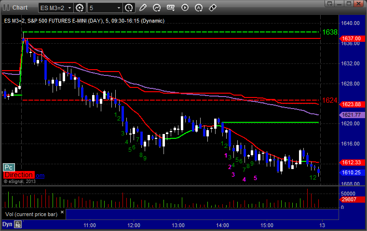367x231 pixels.
Task: Click the 12:00 time axis label
Action: point(134,225)
